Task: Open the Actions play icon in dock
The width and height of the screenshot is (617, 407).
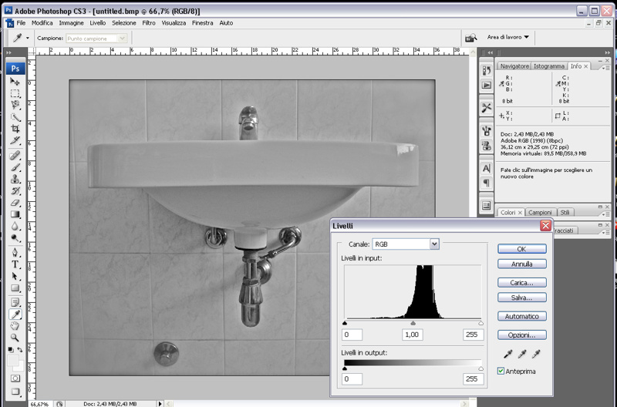Action: [x=487, y=85]
